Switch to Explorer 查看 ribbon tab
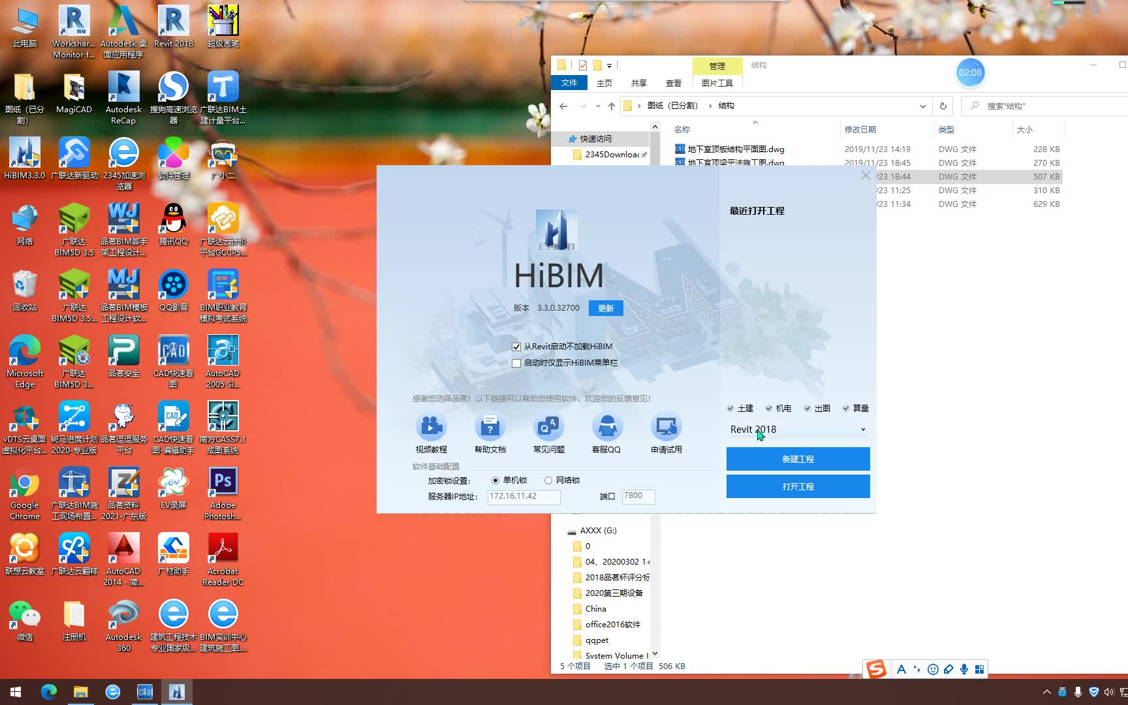 [x=674, y=83]
